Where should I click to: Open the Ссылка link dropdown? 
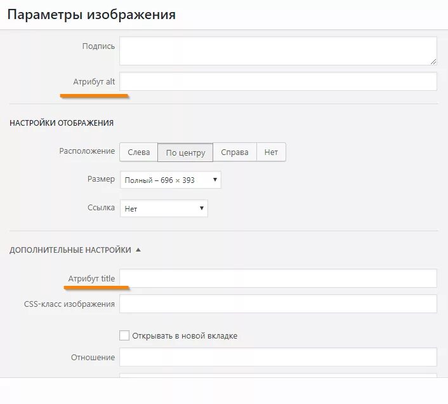[x=164, y=208]
